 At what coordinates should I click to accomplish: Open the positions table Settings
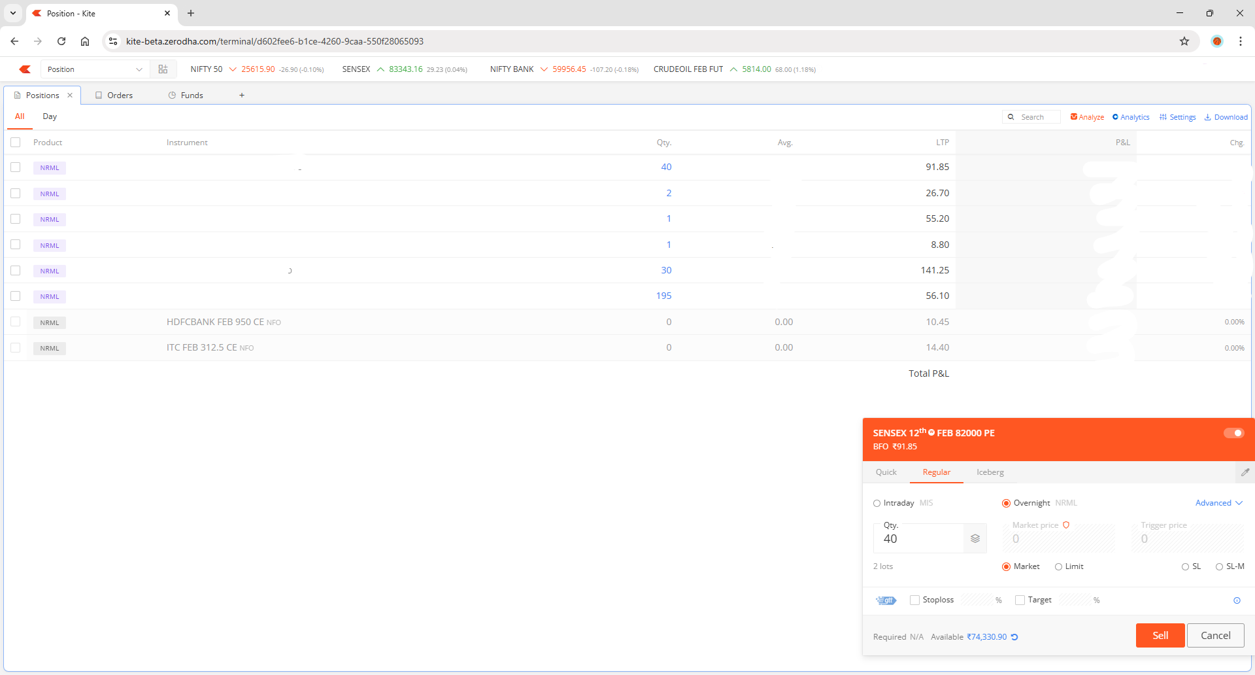[x=1178, y=117]
